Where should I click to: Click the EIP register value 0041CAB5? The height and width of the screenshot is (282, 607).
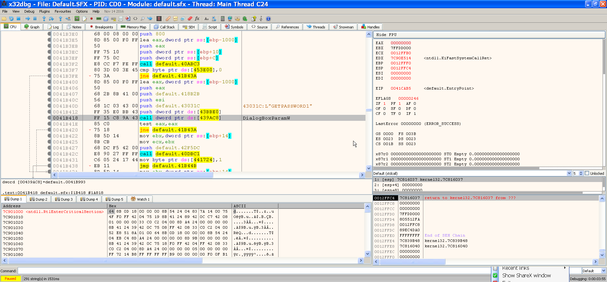401,88
